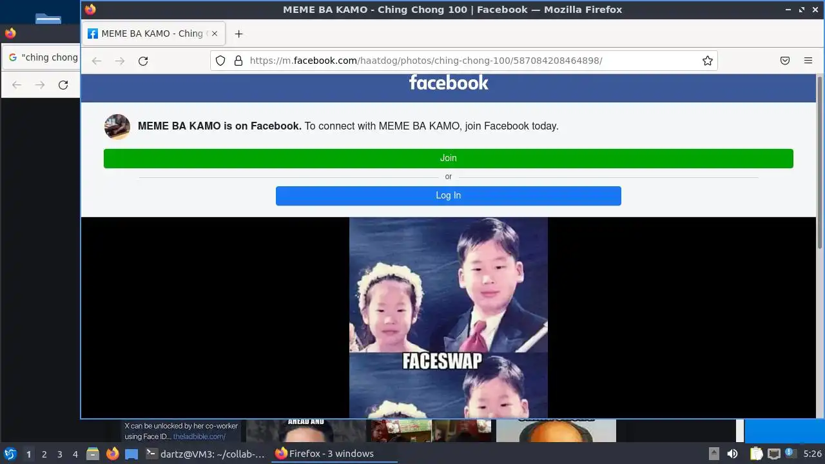Screen dimensions: 825x464
Task: Open the Save to Pocket icon
Action: [785, 61]
